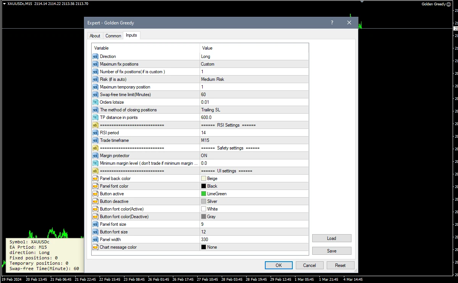Select the Margin protector ON value
458x283 pixels.
(x=204, y=156)
